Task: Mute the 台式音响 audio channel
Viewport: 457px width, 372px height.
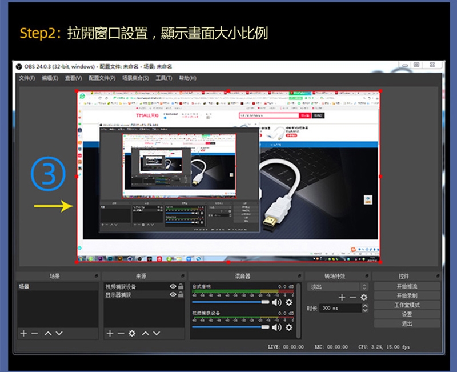Action: click(x=276, y=302)
